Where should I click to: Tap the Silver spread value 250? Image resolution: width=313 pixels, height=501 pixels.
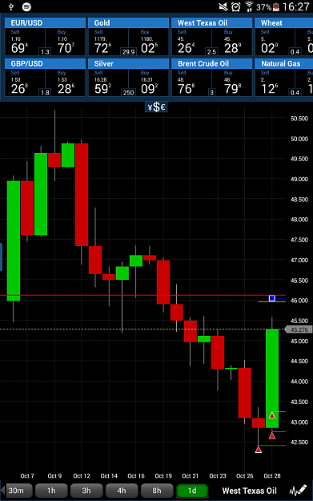(128, 92)
